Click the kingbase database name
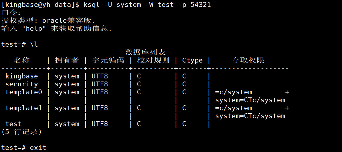Viewport: 342px width, 152px height. pos(22,76)
